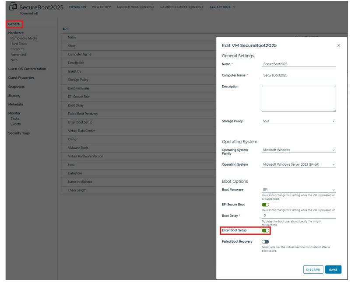This screenshot has width=351, height=282.
Task: Click the Boot Delay input field
Action: click(298, 216)
